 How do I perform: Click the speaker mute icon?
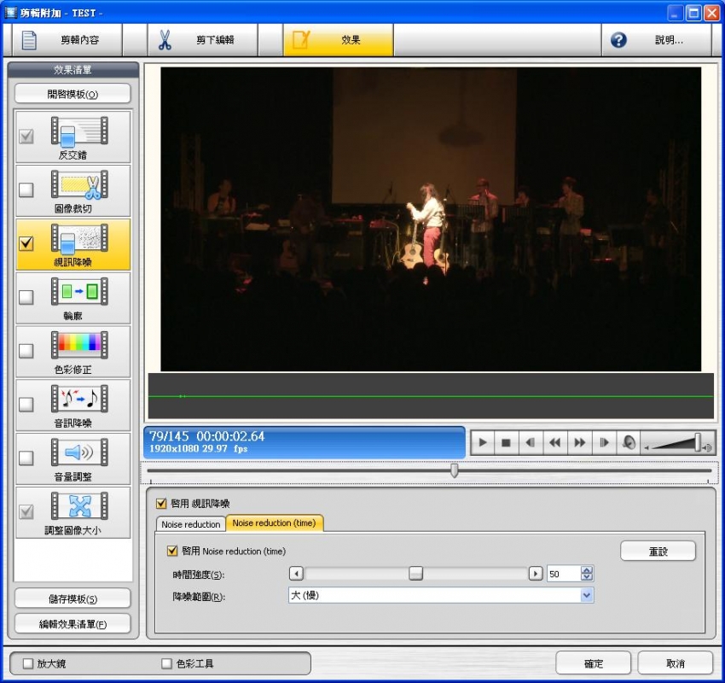[x=629, y=442]
